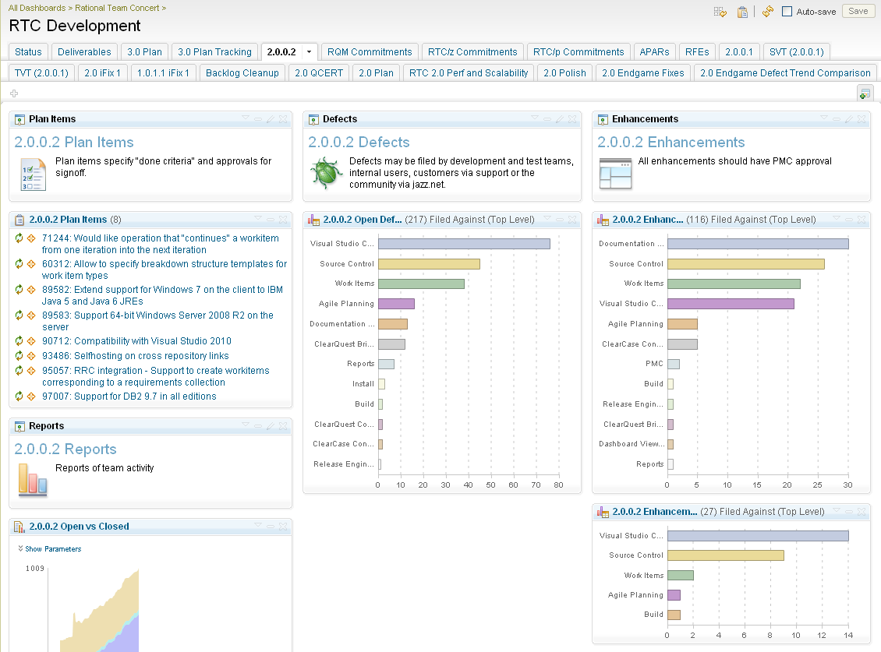881x652 pixels.
Task: Click the pencil edit icon on the Defects widget
Action: 560,119
